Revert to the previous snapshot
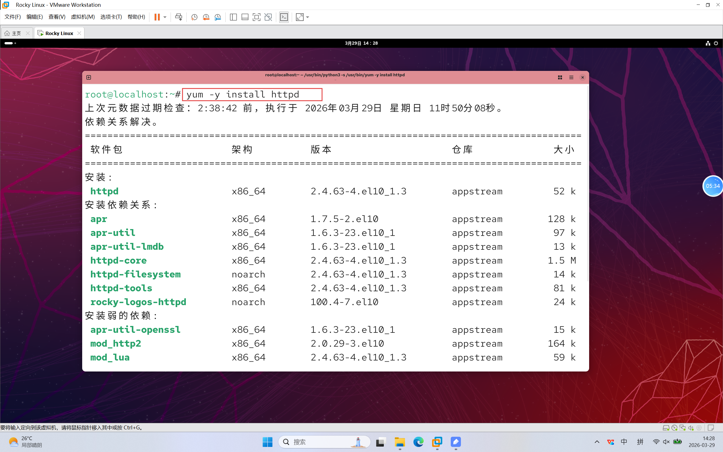This screenshot has width=723, height=452. [x=206, y=17]
